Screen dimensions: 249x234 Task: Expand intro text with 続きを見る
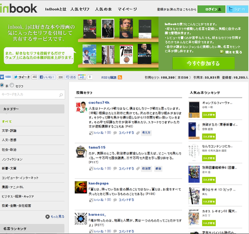tap(231, 52)
